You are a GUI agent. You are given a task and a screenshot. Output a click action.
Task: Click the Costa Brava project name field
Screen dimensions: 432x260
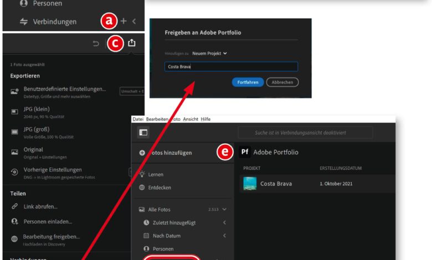tap(231, 66)
